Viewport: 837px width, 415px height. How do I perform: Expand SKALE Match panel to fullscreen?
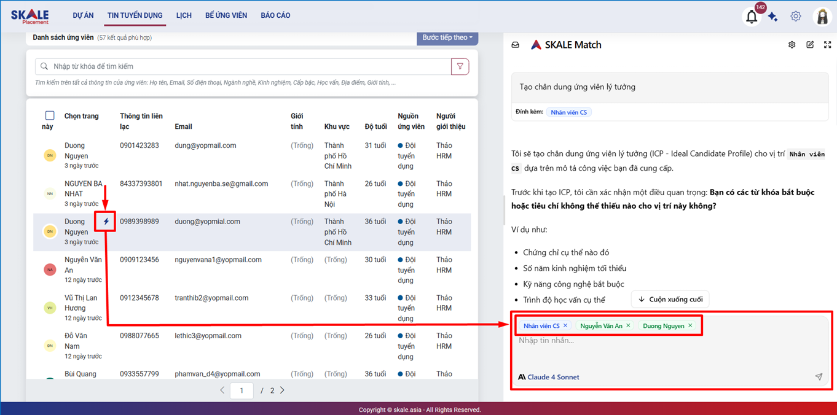tap(827, 45)
